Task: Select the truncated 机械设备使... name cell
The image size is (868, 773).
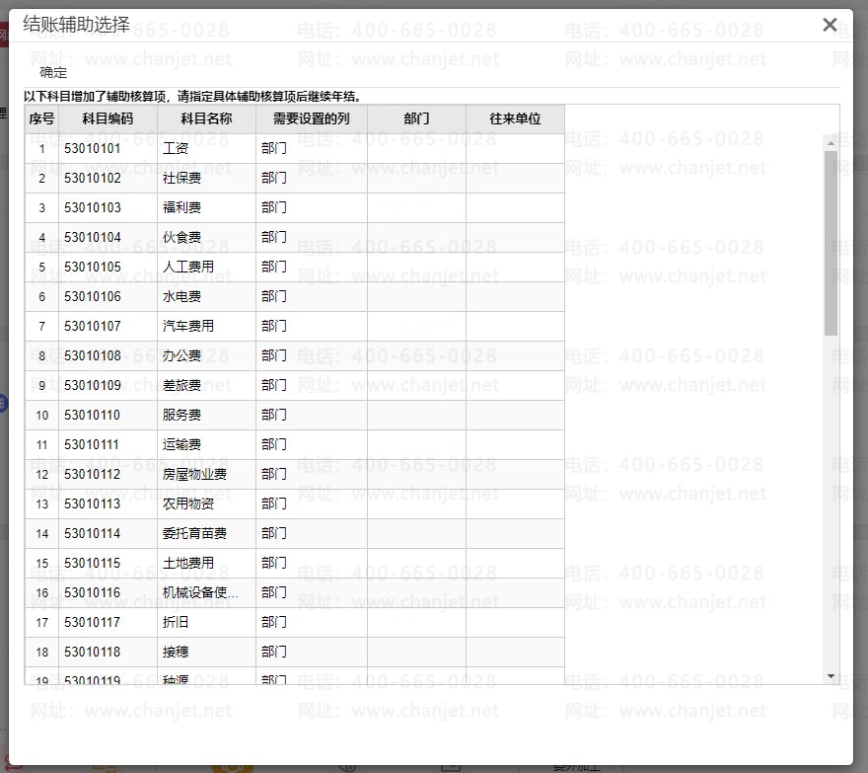Action: coord(206,593)
